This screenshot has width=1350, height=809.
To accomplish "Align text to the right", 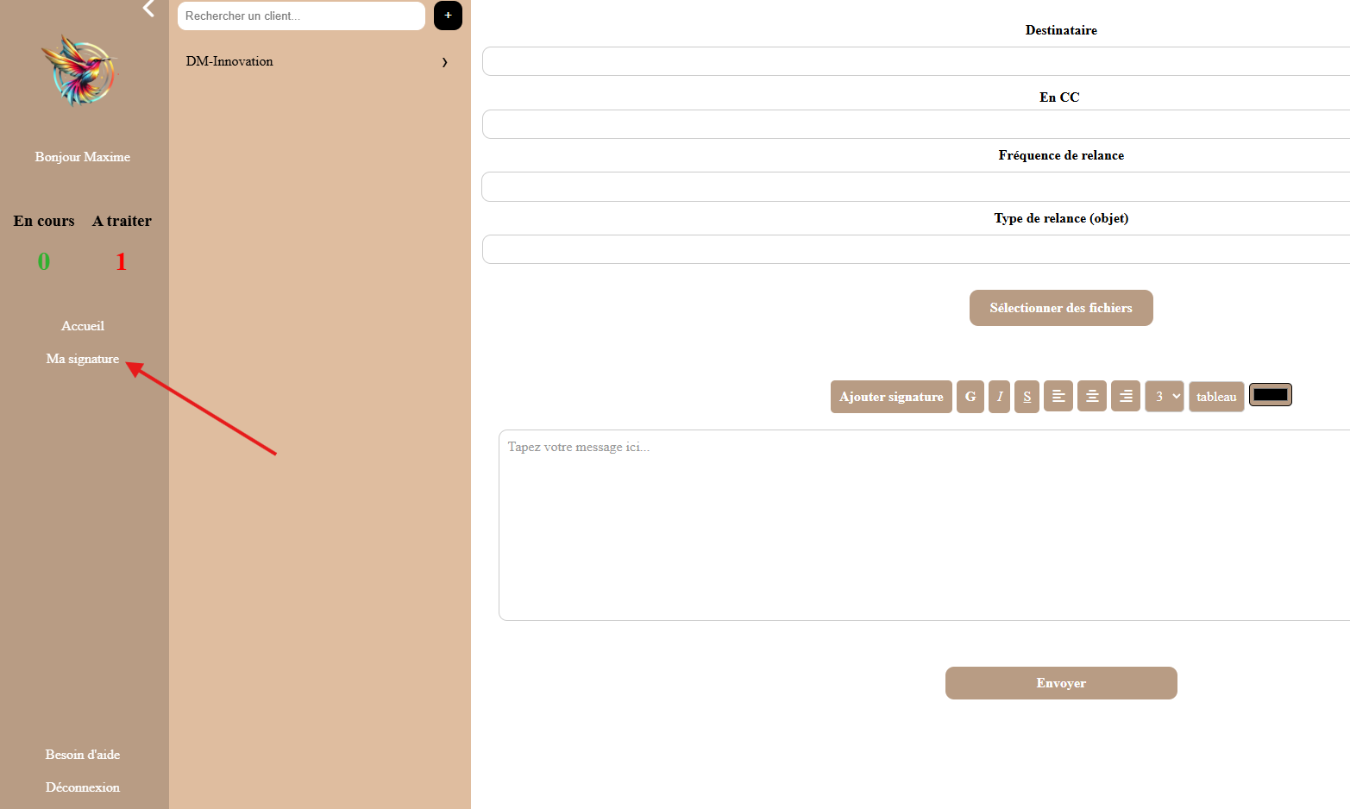I will point(1126,396).
